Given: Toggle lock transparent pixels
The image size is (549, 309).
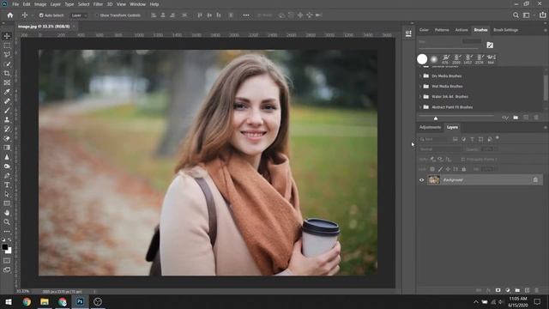Looking at the screenshot, I should pyautogui.click(x=432, y=169).
